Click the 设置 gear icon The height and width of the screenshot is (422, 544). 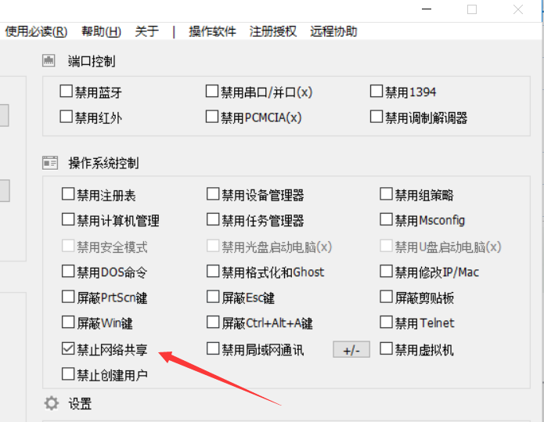[52, 403]
